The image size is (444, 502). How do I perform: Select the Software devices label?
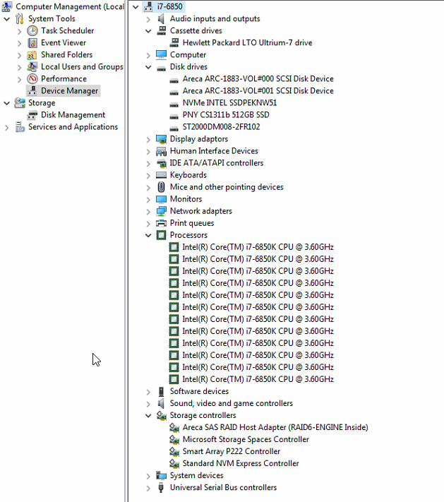click(199, 391)
